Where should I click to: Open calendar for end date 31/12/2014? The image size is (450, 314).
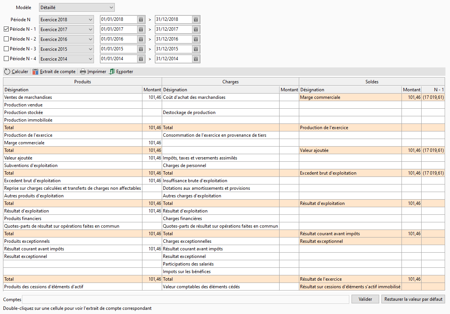(x=196, y=59)
